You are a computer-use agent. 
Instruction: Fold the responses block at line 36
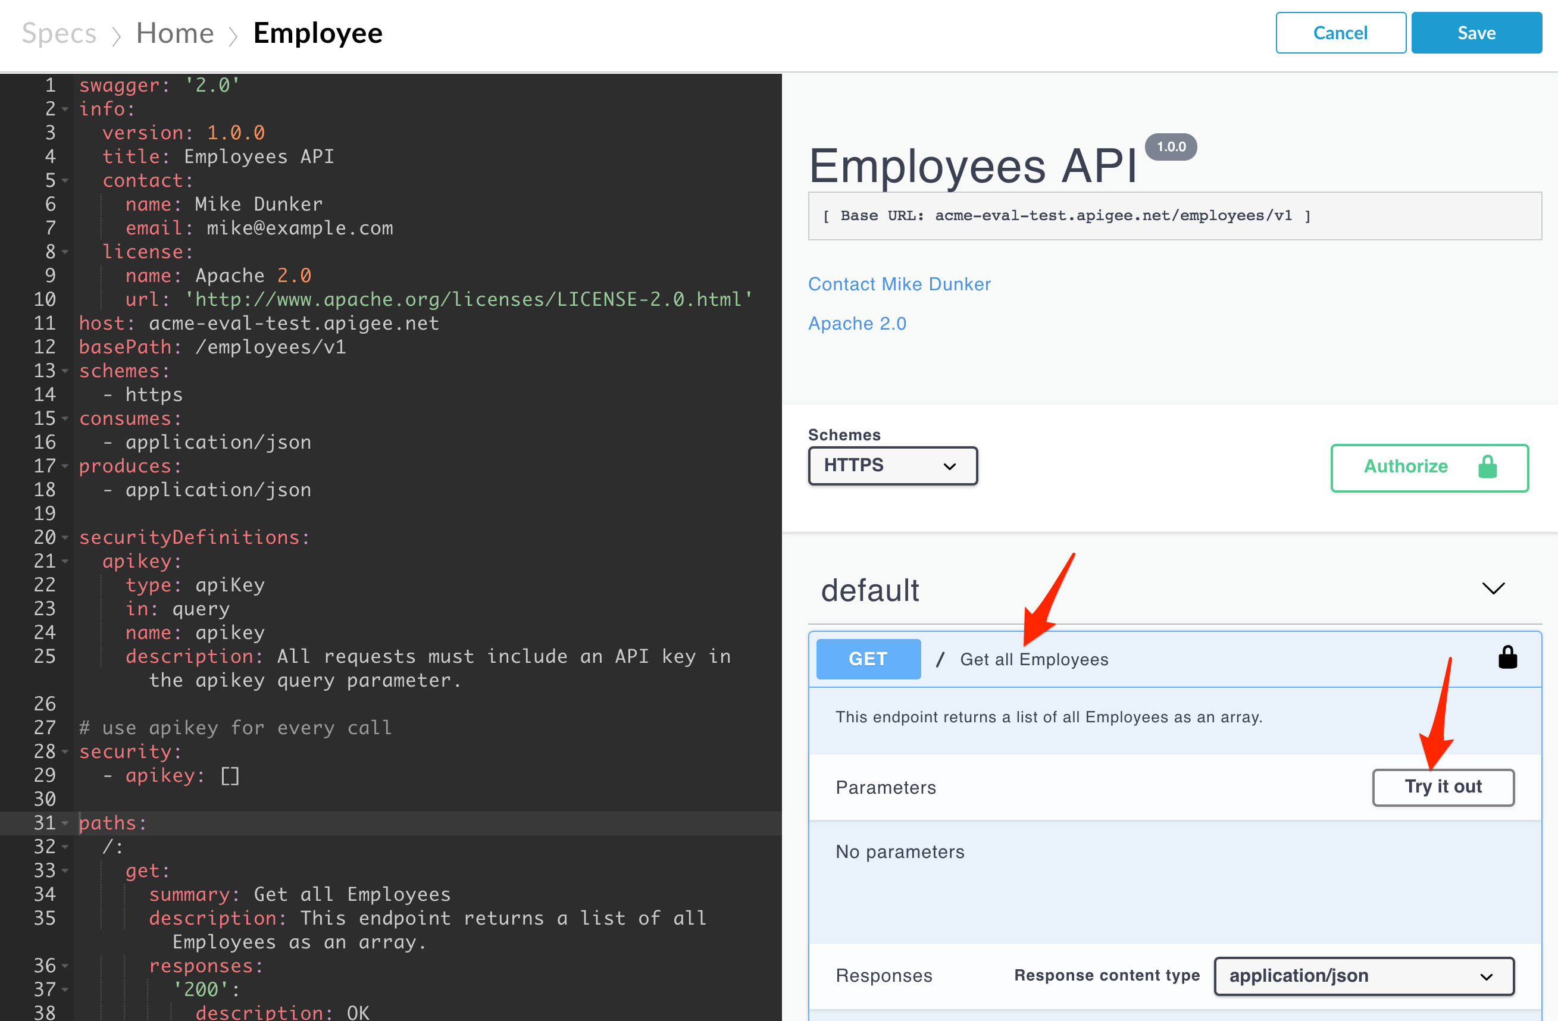pyautogui.click(x=65, y=966)
